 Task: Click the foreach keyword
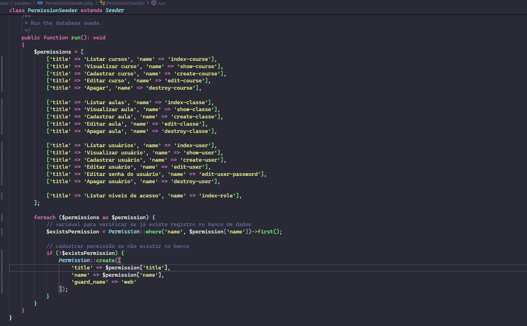pyautogui.click(x=45, y=217)
